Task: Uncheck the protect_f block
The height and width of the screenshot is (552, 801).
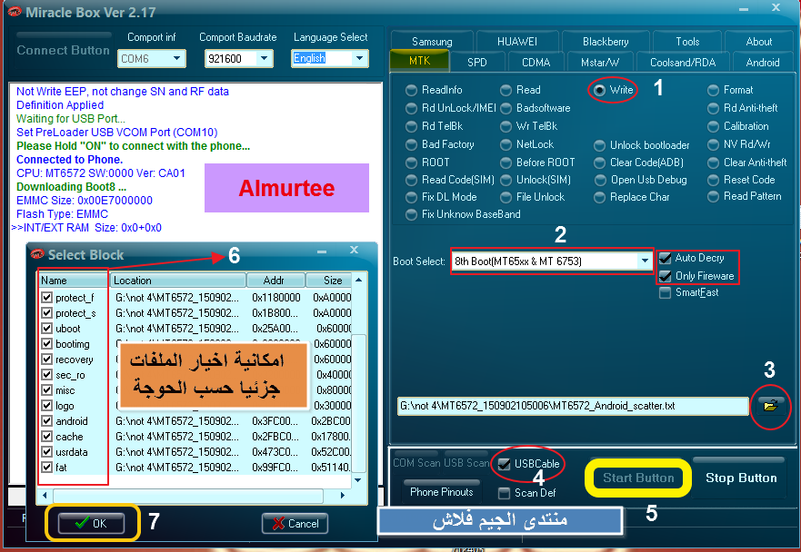Action: [x=47, y=298]
